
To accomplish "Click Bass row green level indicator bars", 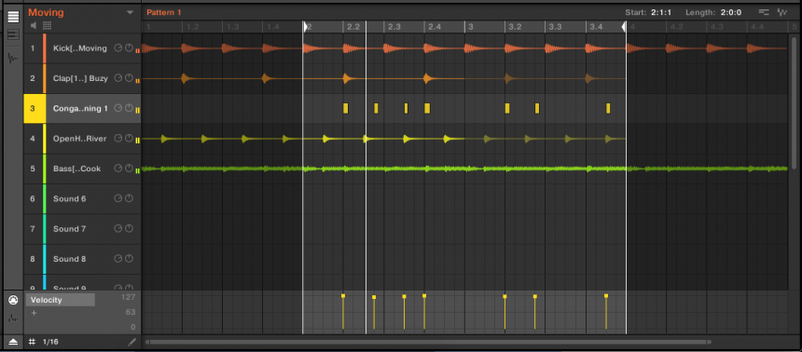I will coord(138,170).
